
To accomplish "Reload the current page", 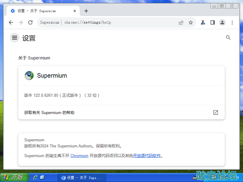I will click(x=30, y=22).
